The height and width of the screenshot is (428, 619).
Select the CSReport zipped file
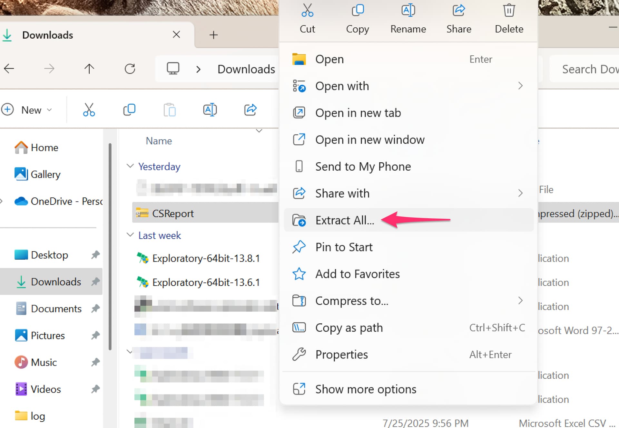(x=205, y=213)
